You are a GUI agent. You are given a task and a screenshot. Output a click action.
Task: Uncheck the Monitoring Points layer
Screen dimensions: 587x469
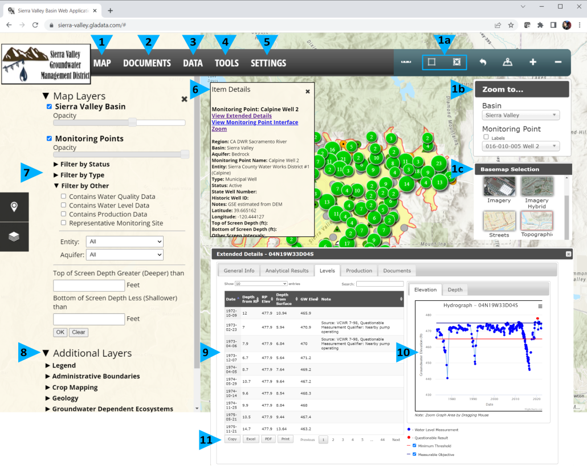[x=49, y=138]
